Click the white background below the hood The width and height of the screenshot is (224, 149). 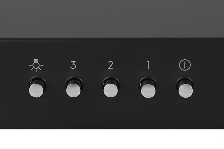click(112, 139)
